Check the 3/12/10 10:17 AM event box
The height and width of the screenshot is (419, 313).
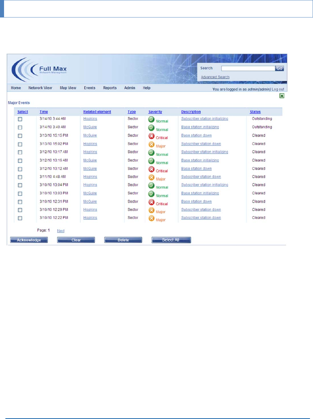tap(20, 152)
